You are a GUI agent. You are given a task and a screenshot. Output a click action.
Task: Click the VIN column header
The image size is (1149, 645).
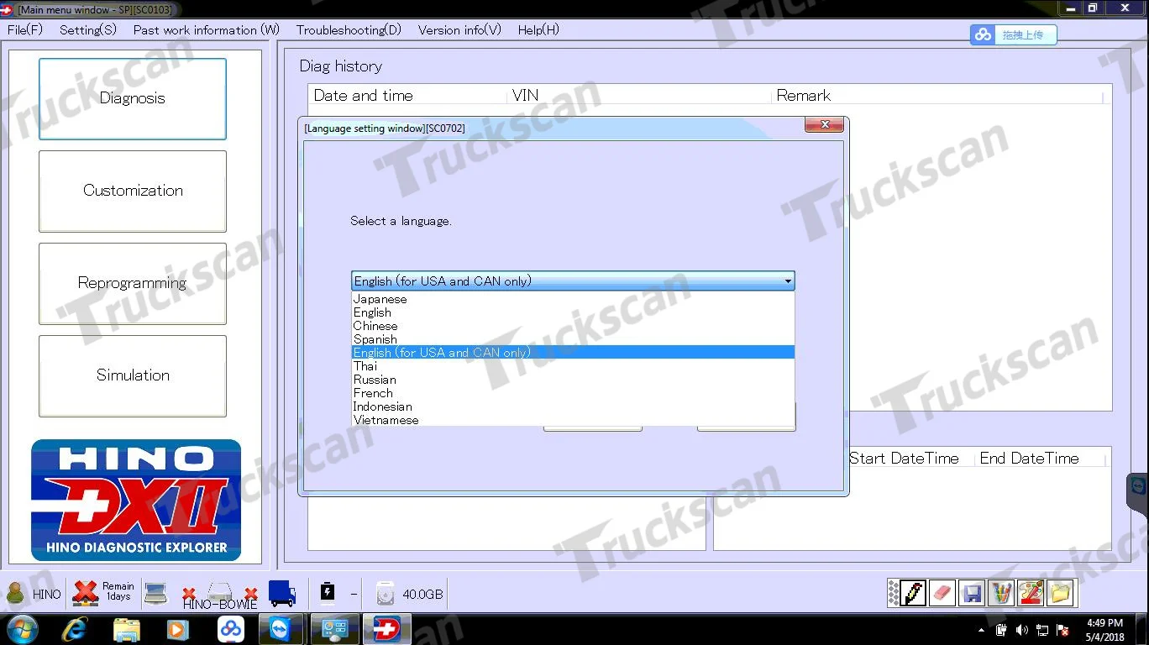pos(640,96)
